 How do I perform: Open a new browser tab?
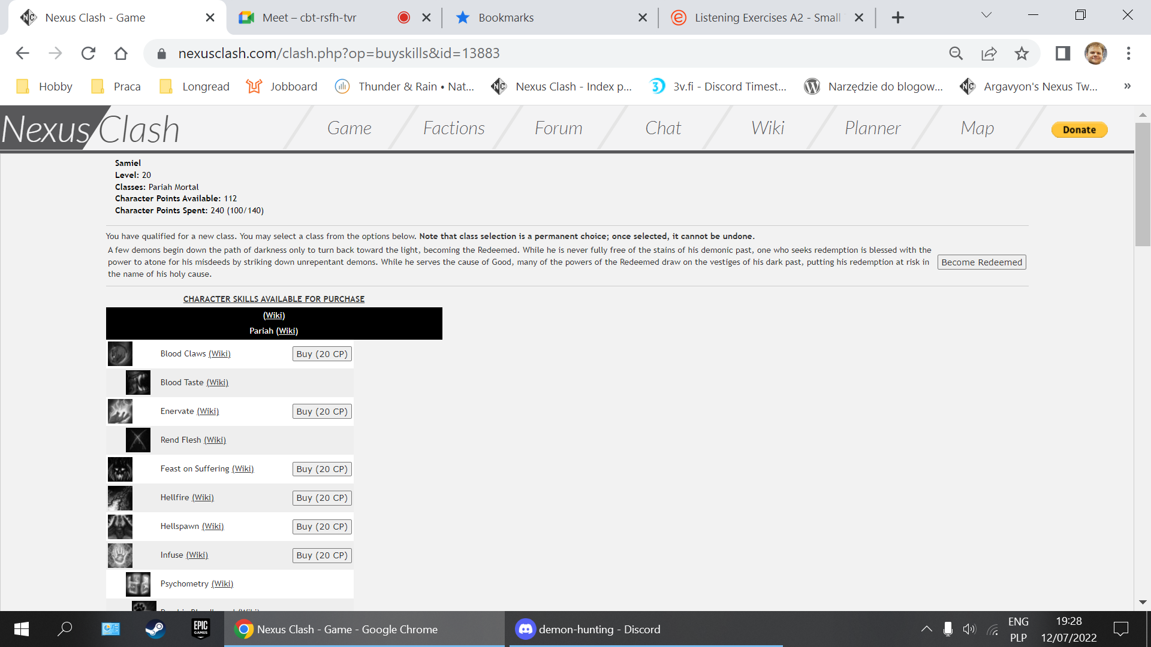coord(897,17)
